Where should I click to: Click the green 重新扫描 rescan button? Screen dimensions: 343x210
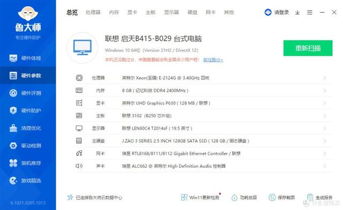pos(308,48)
